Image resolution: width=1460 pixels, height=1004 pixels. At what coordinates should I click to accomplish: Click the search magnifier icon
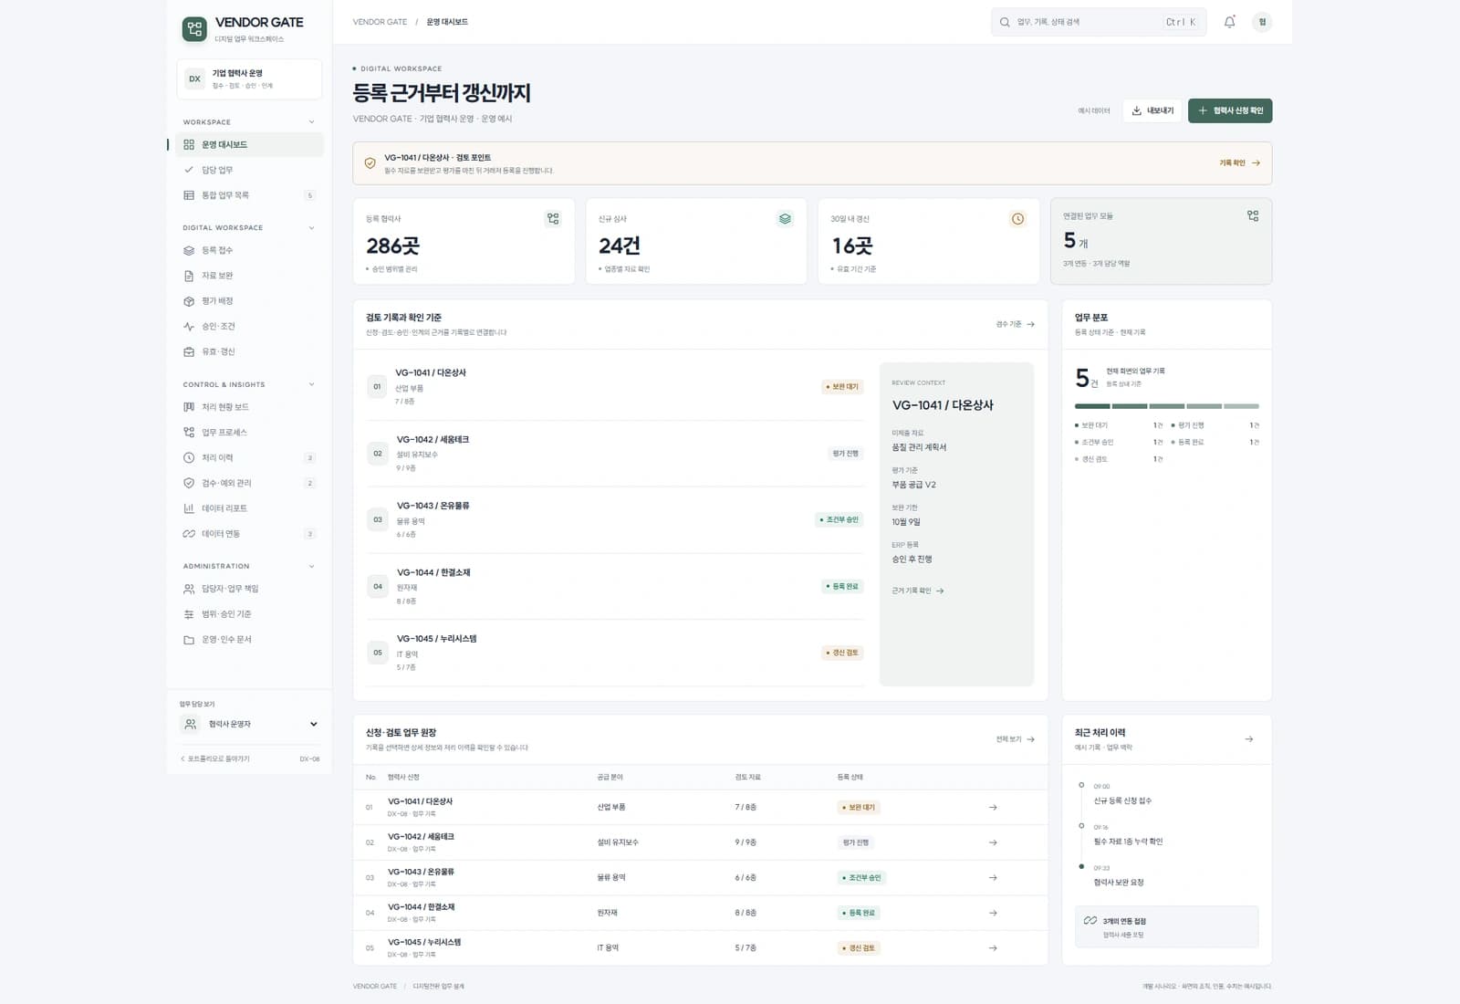1005,22
